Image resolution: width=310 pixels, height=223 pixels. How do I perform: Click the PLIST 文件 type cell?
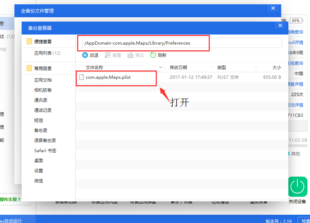pos(228,77)
